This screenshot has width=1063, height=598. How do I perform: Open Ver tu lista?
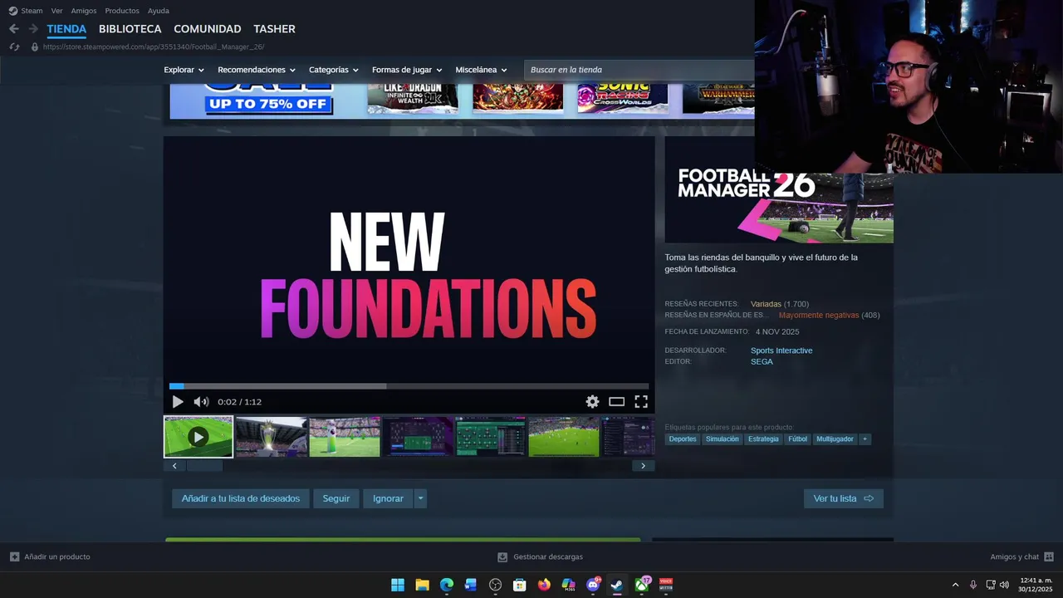(843, 498)
